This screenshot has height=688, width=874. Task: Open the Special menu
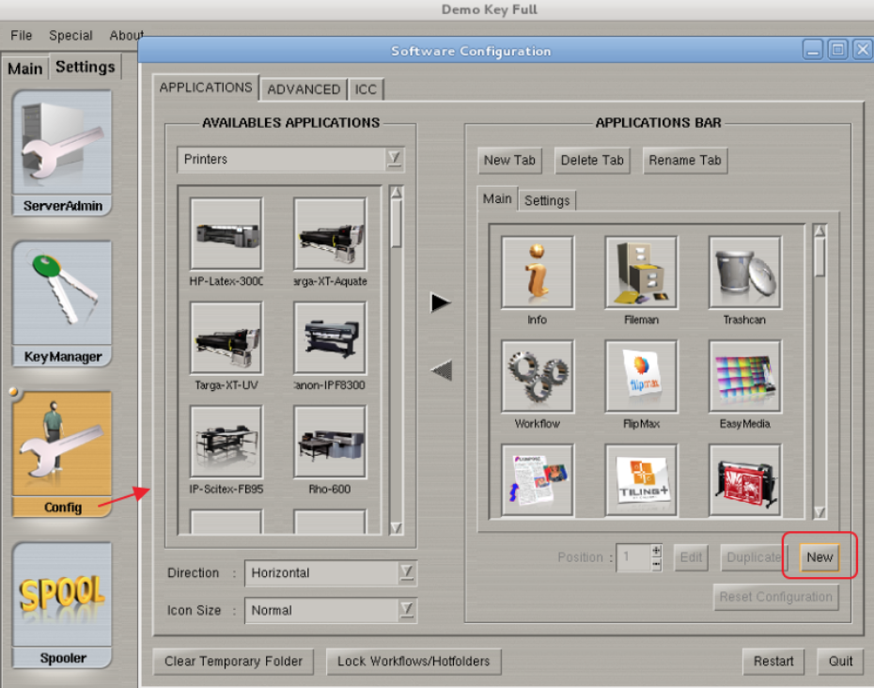[70, 36]
